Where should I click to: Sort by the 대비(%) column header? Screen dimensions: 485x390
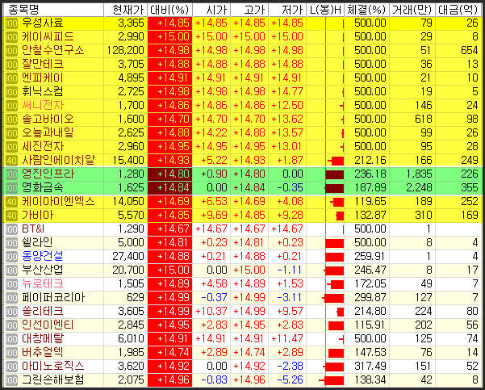(x=169, y=10)
